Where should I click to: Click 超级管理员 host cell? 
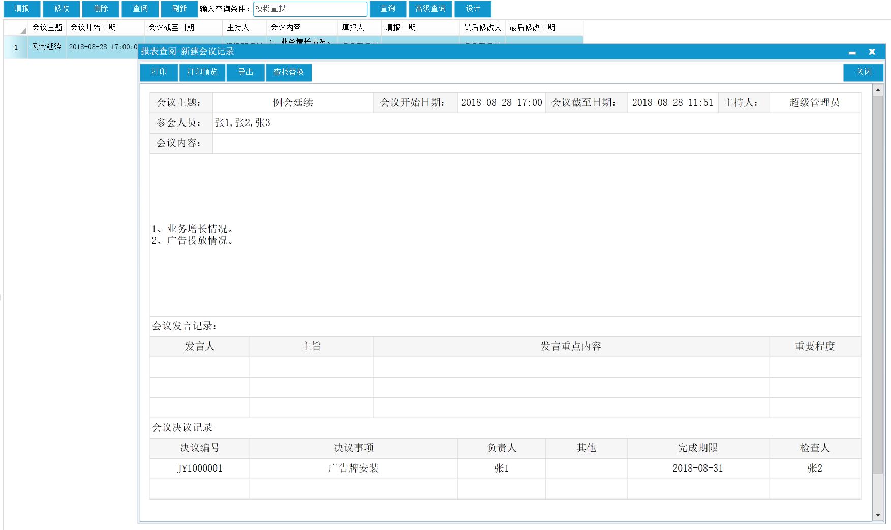click(x=814, y=103)
